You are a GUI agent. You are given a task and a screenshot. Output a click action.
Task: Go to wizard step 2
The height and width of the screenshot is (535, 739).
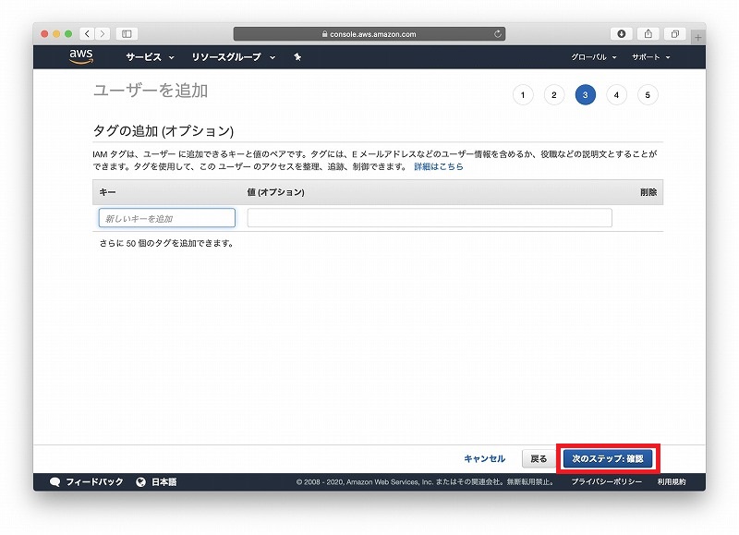coord(553,95)
